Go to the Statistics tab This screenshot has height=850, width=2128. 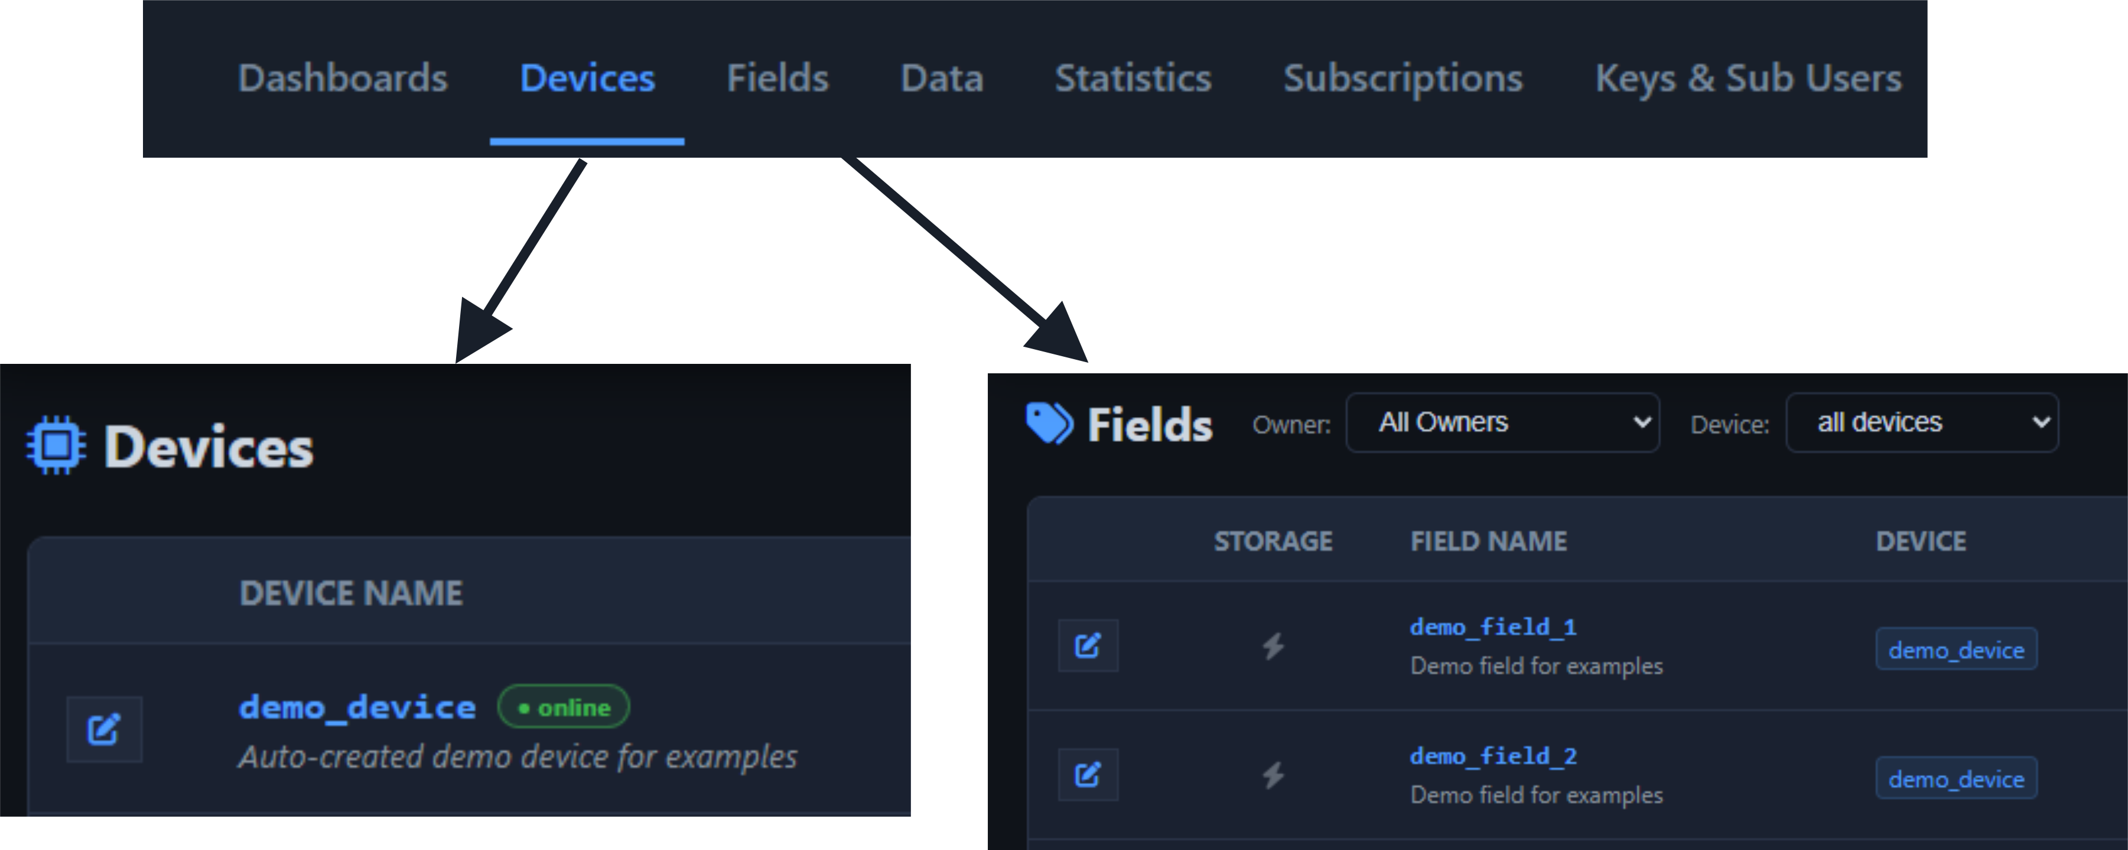pyautogui.click(x=1133, y=79)
